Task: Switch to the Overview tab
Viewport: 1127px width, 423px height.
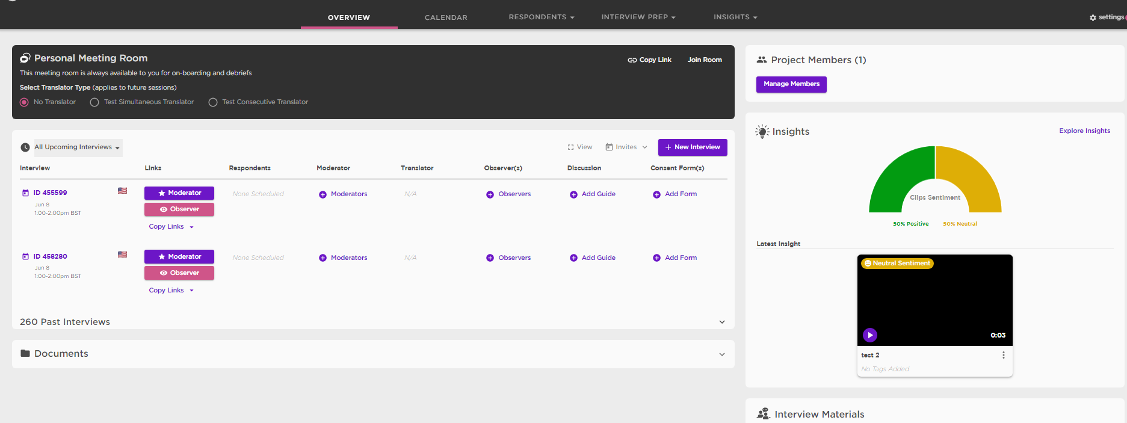Action: 349,17
